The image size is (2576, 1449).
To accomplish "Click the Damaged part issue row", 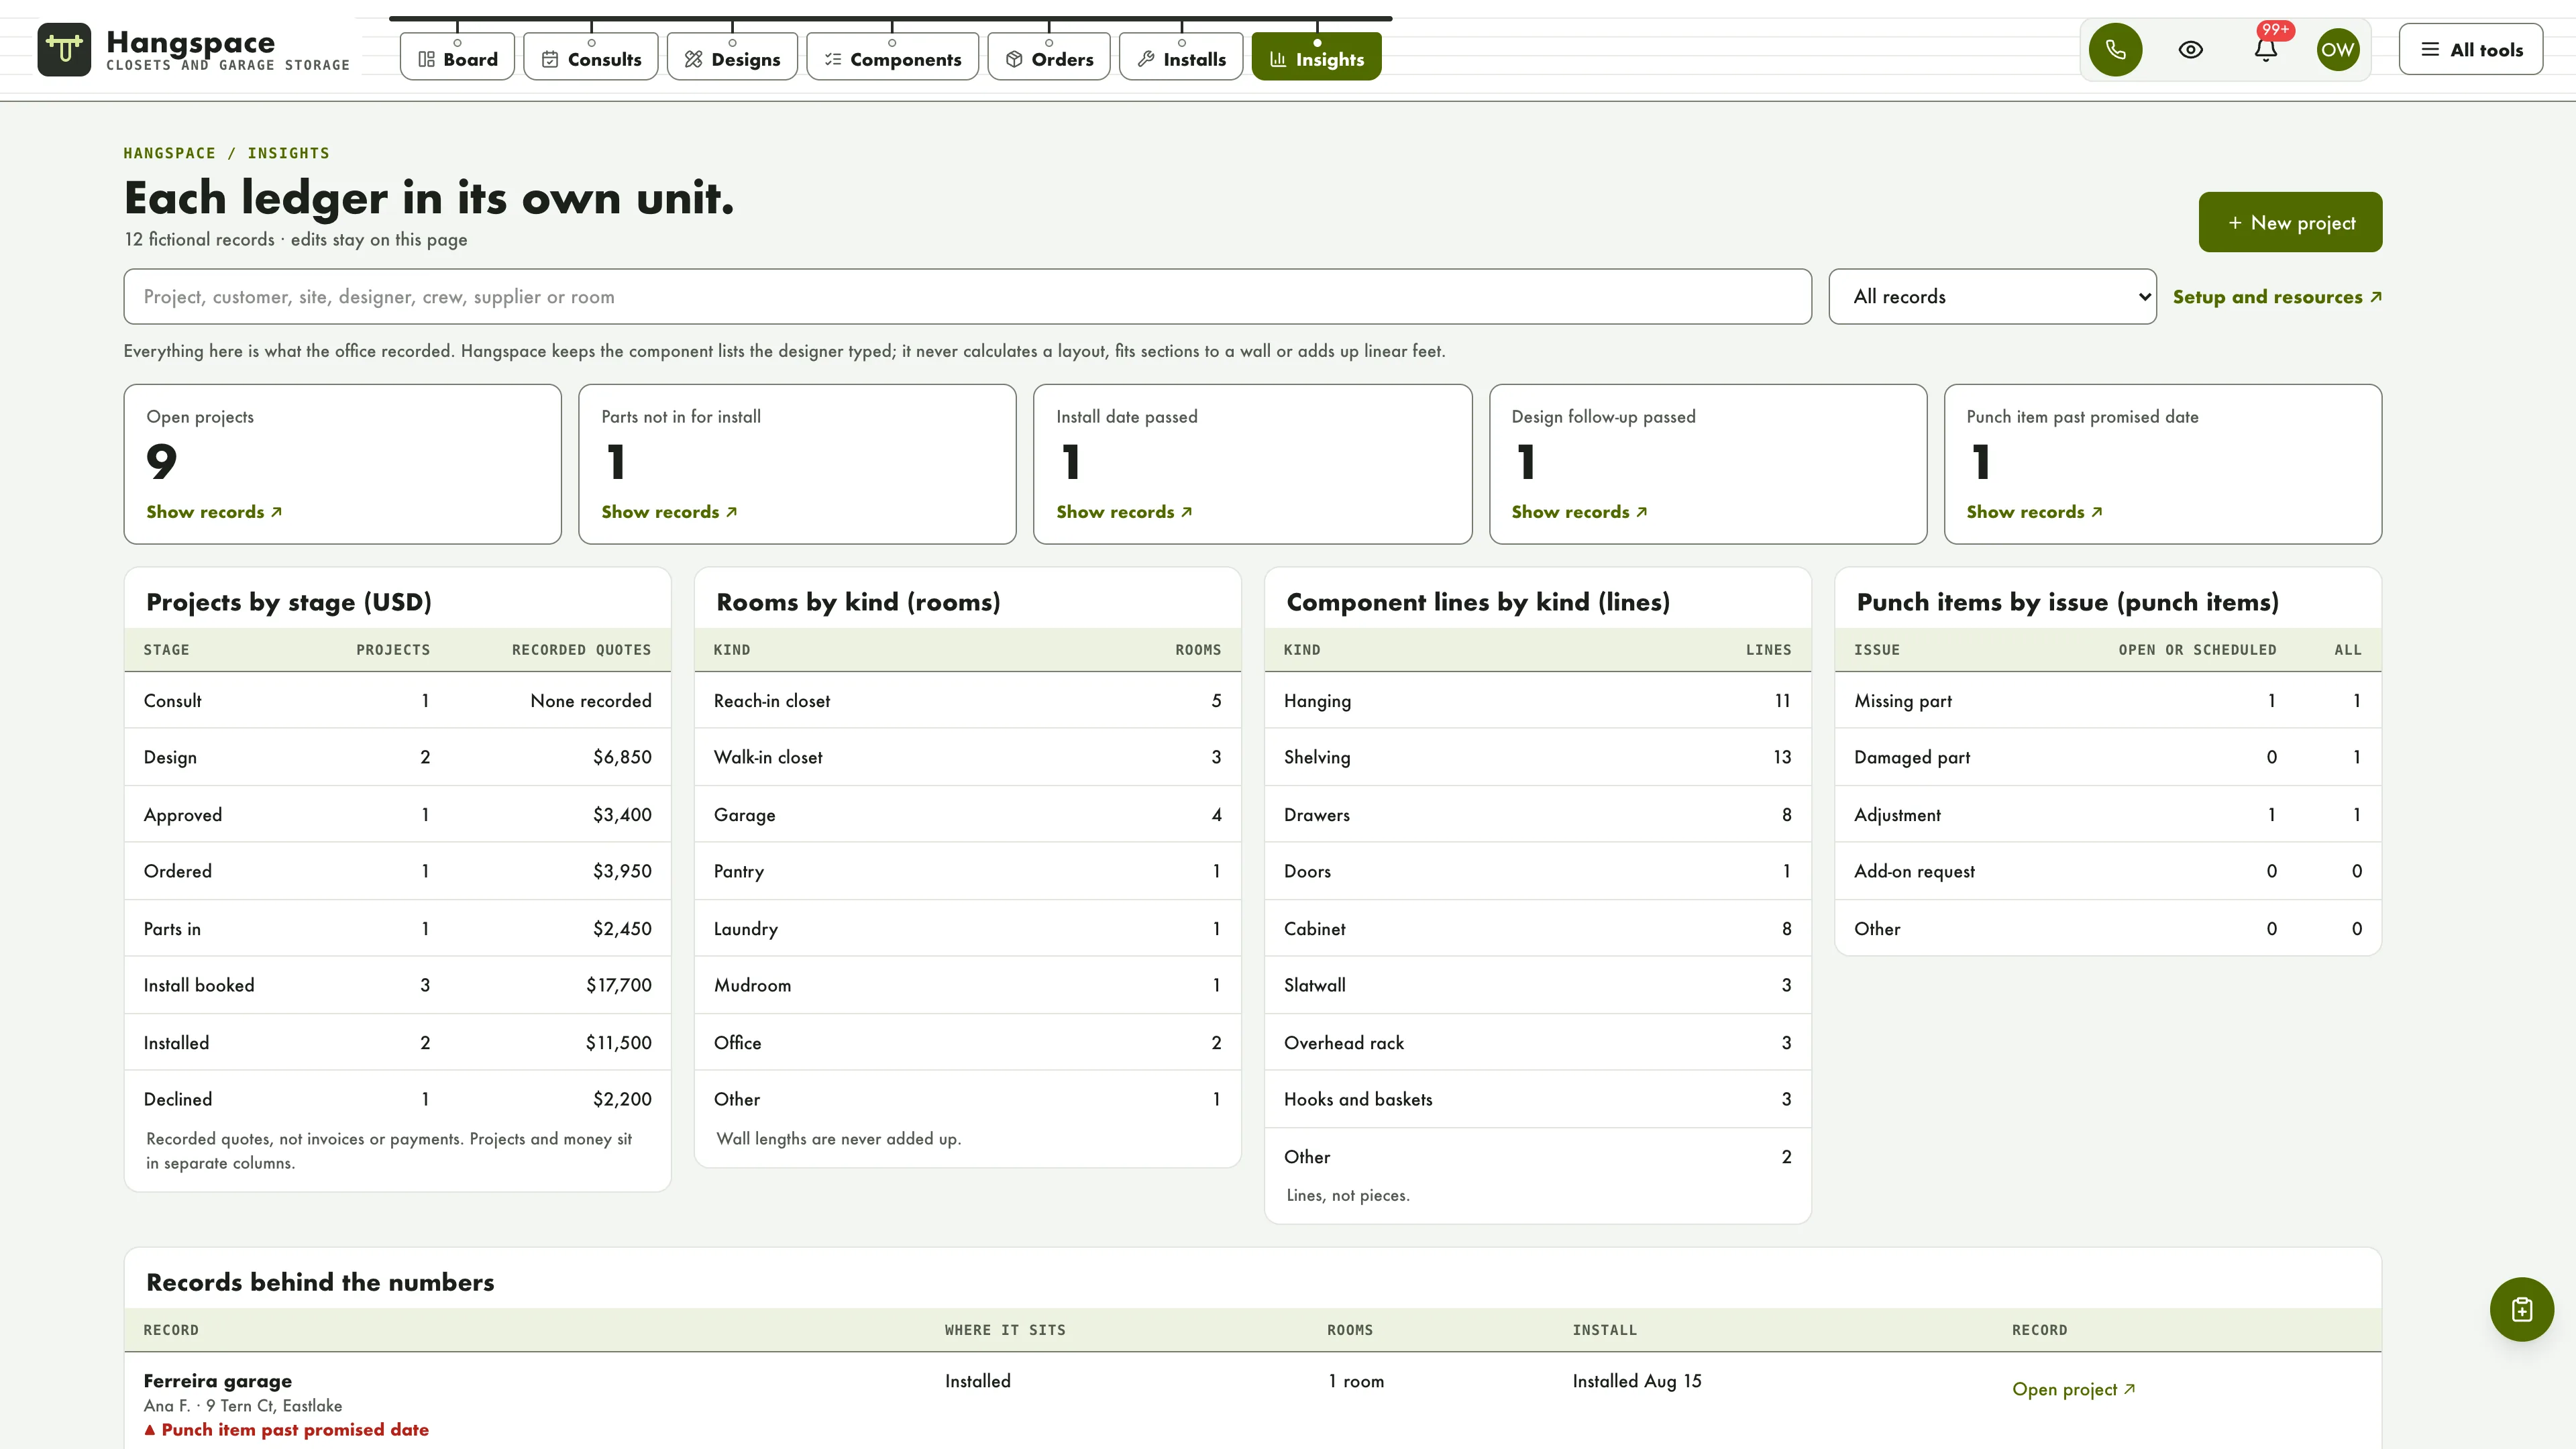I will tap(2107, 757).
